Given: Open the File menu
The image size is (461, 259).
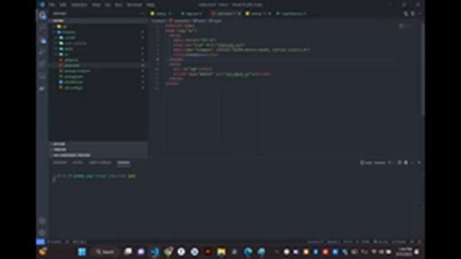Looking at the screenshot, I should coord(52,5).
